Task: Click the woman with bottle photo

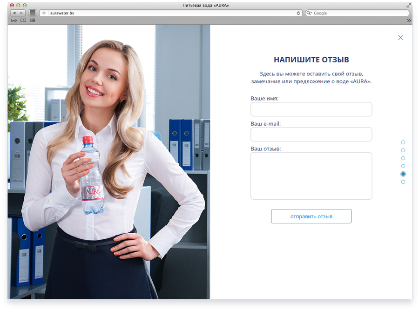Action: 109,162
